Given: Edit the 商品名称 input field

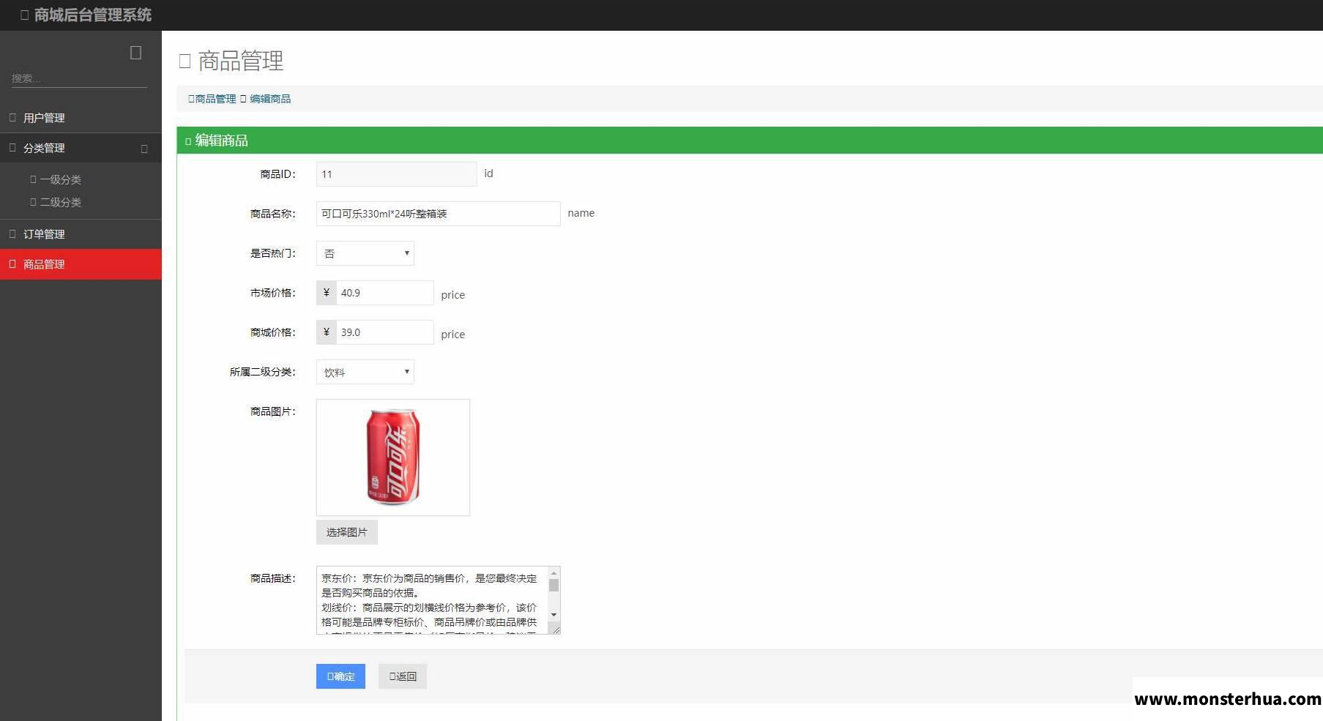Looking at the screenshot, I should tap(438, 214).
